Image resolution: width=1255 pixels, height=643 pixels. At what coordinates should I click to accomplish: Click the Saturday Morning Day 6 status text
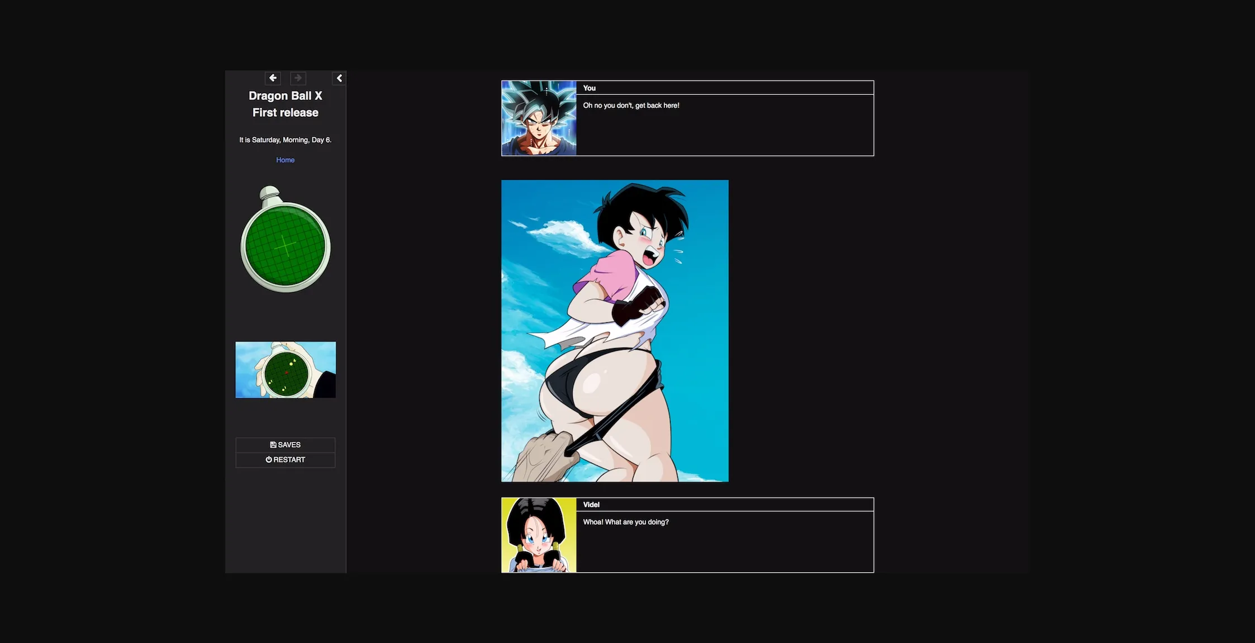(285, 140)
